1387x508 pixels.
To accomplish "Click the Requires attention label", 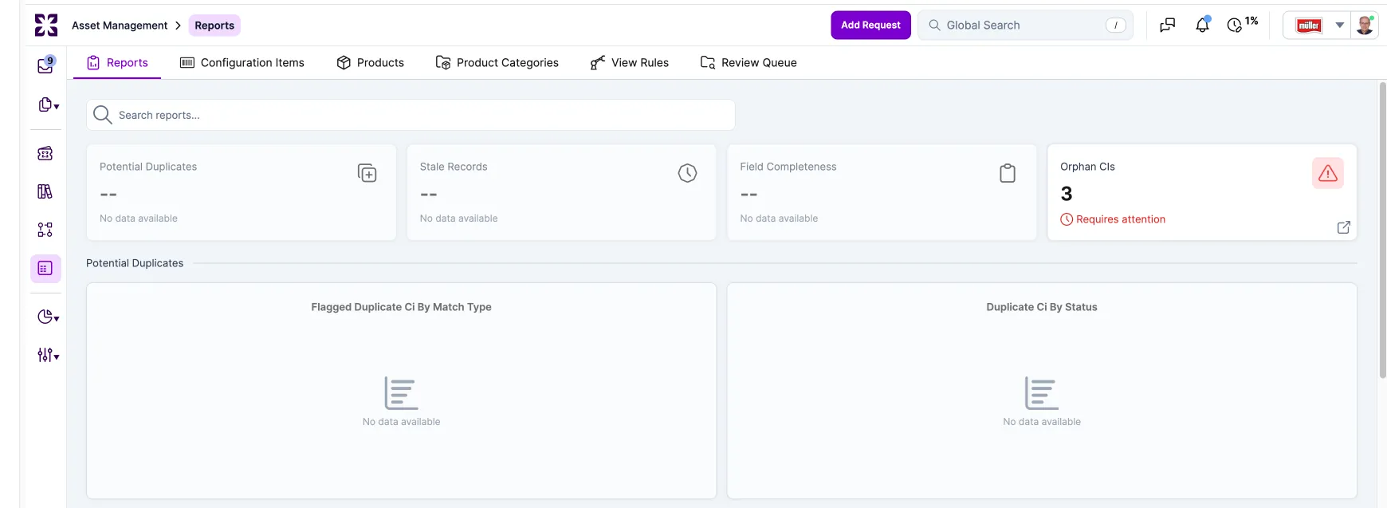I will click(x=1121, y=219).
